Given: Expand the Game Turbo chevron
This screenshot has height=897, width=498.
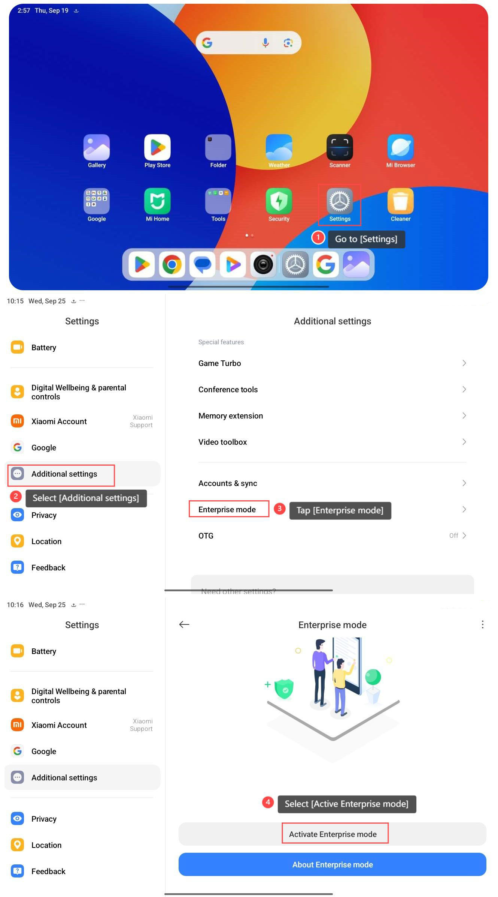Looking at the screenshot, I should [464, 363].
